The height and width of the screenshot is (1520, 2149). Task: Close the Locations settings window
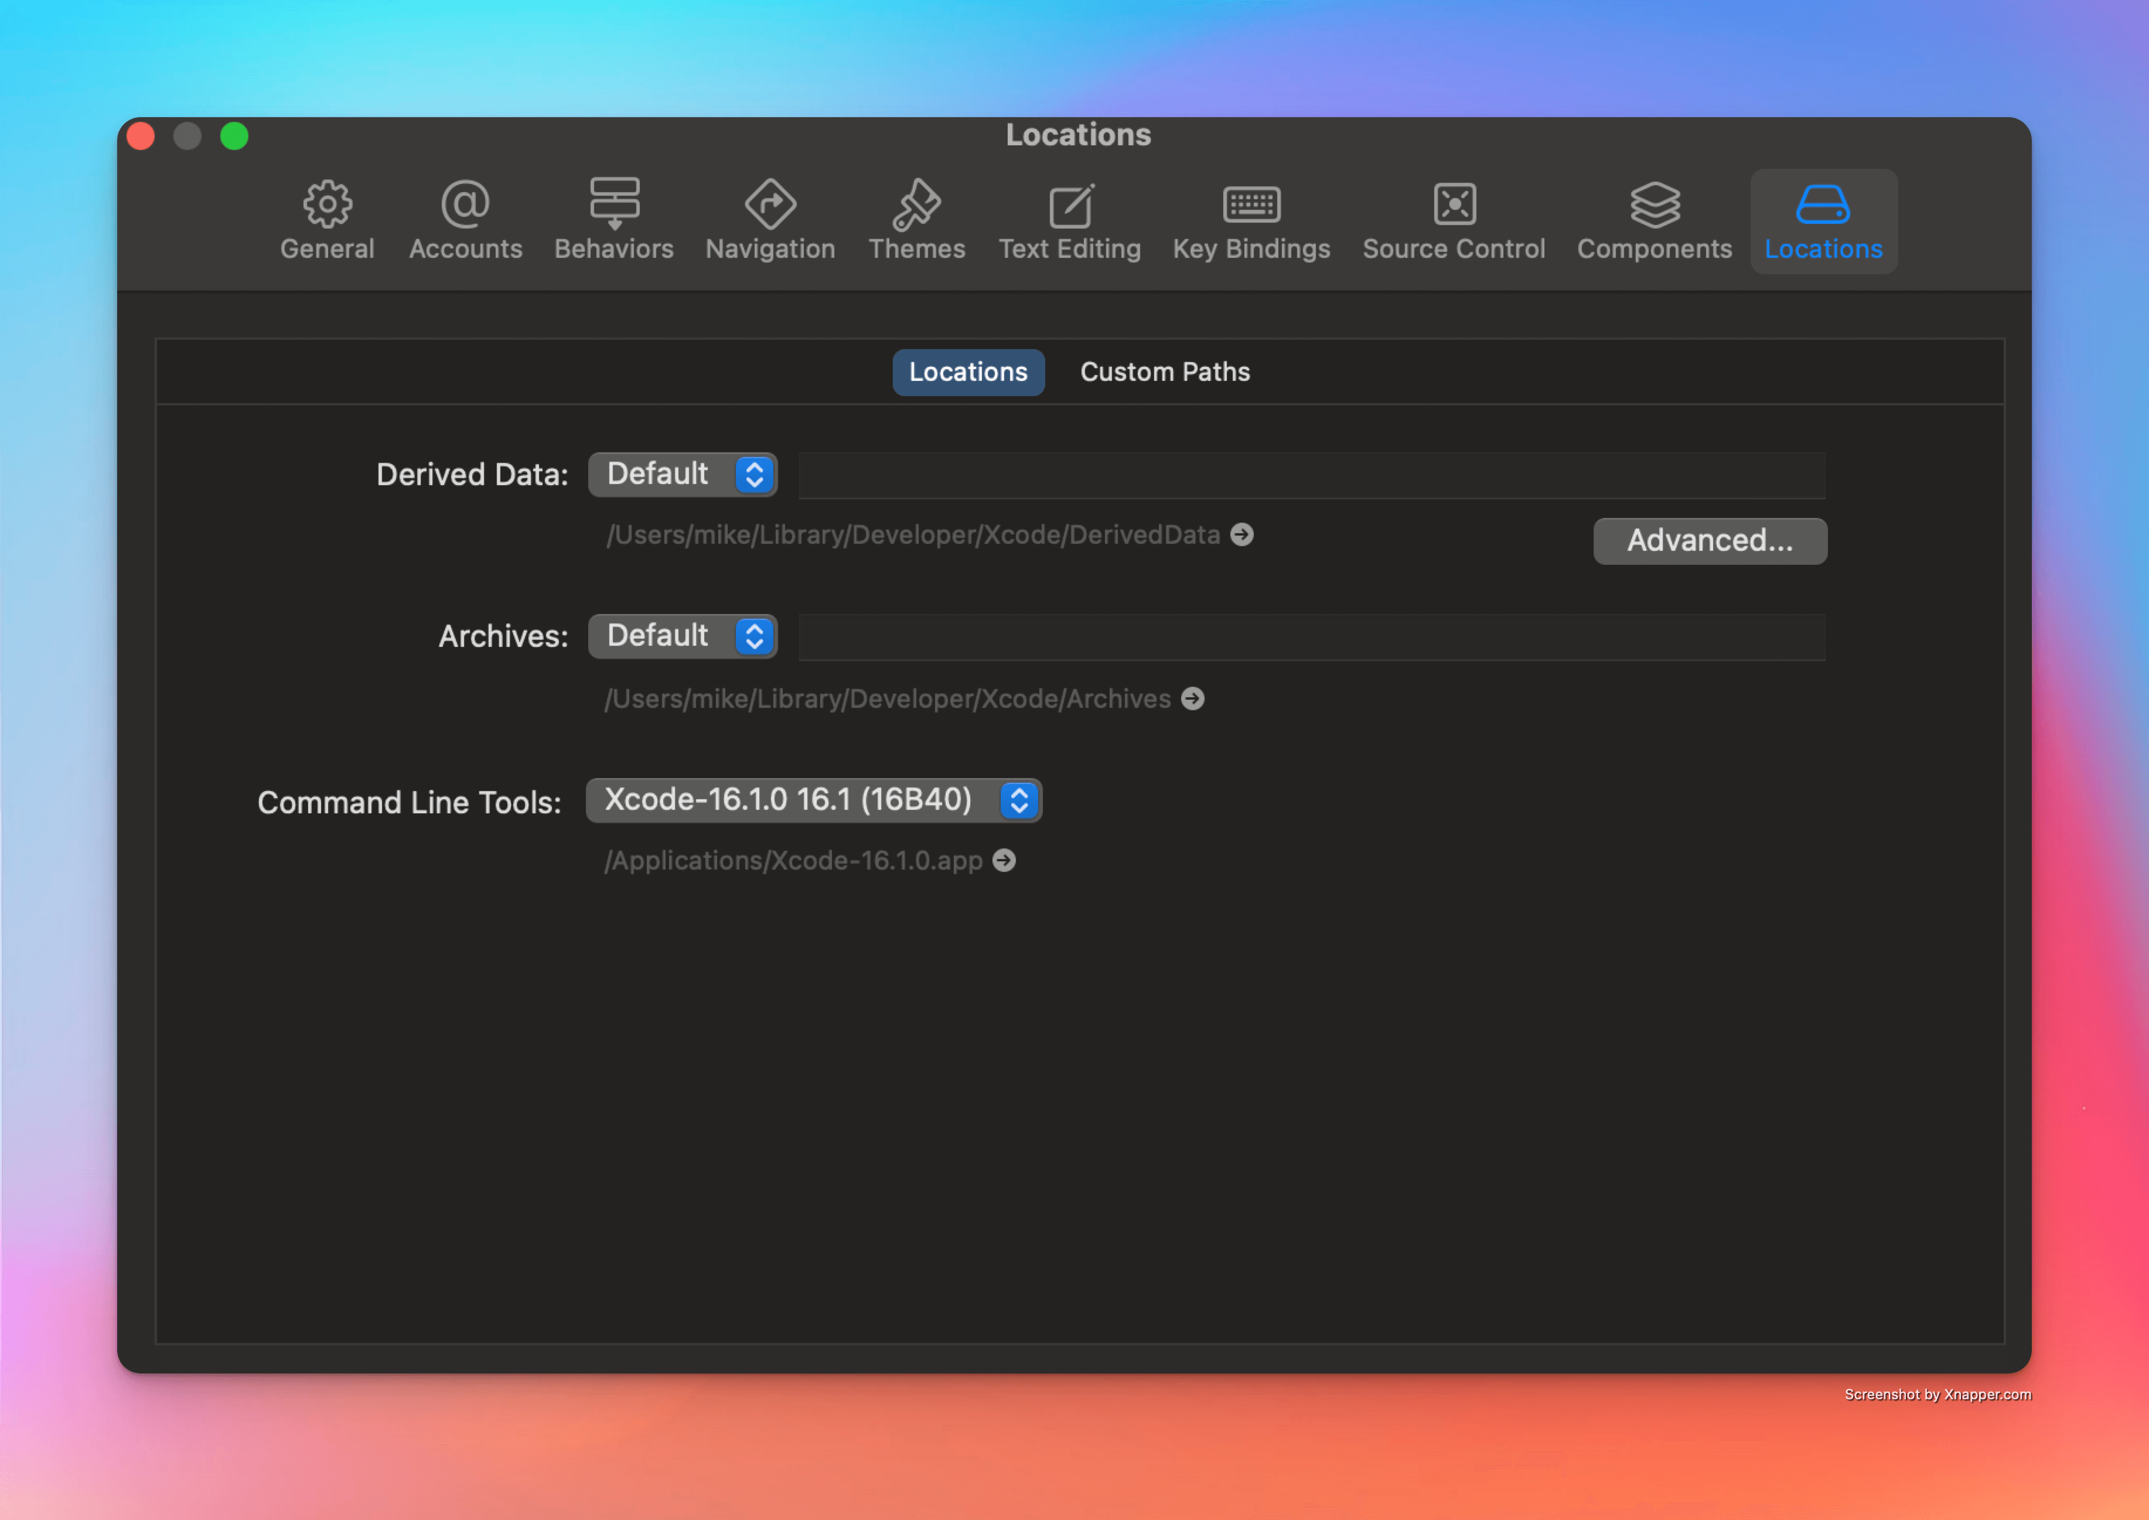[141, 136]
